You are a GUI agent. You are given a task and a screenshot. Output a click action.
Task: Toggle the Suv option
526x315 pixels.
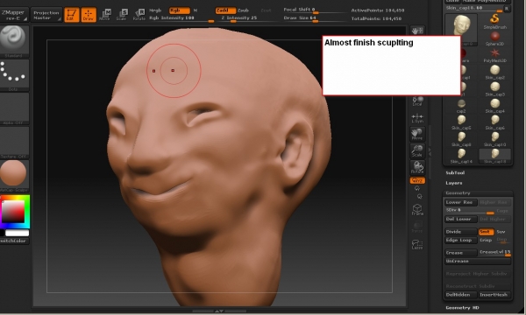501,232
